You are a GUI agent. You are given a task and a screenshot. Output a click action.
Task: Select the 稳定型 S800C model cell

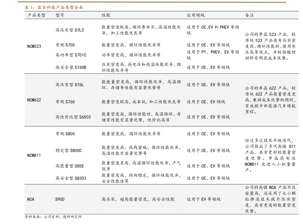click(68, 151)
